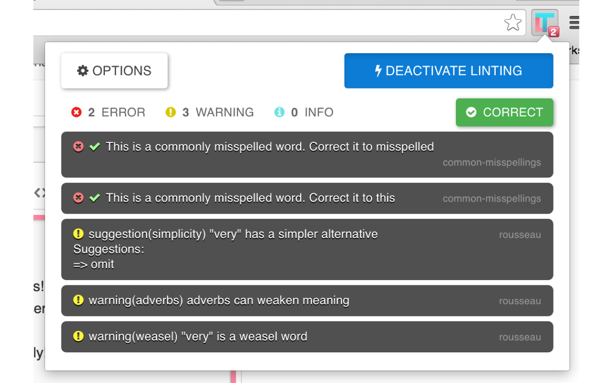Select the '"very" has a simpler alternative' message
613x383 pixels.
click(233, 234)
